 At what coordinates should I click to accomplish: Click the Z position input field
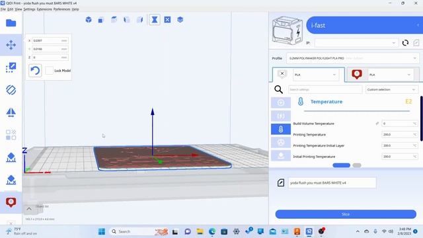point(50,58)
